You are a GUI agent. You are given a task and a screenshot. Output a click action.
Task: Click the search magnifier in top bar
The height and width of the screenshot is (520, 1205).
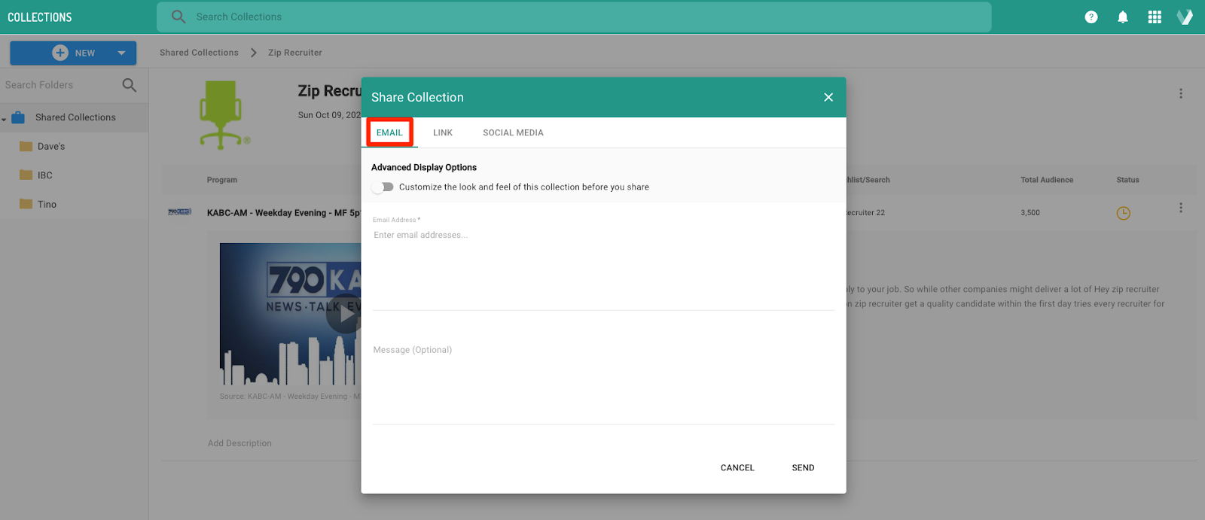178,17
